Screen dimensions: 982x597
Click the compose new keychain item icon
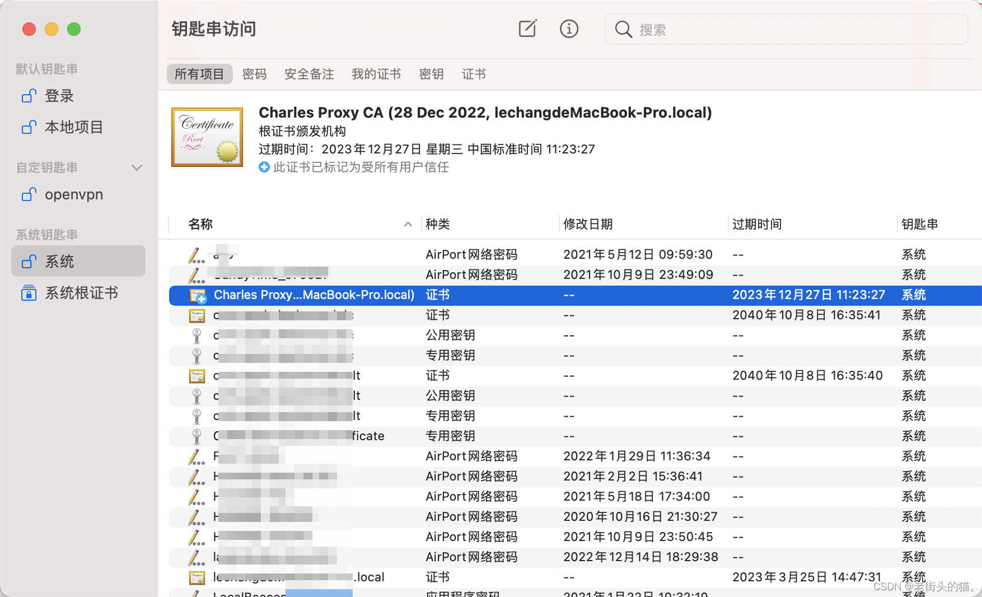[527, 29]
